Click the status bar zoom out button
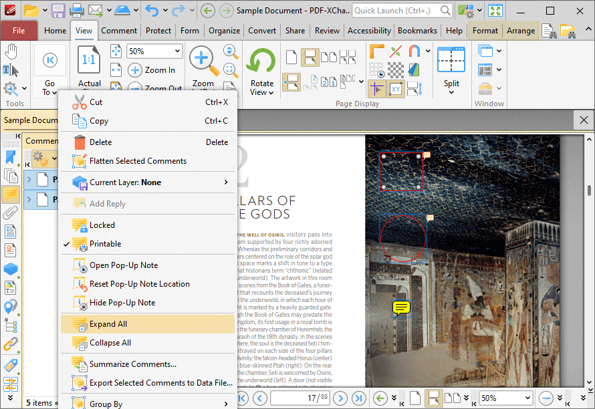 (546, 398)
